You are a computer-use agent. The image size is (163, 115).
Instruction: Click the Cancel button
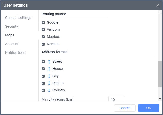click(125, 108)
